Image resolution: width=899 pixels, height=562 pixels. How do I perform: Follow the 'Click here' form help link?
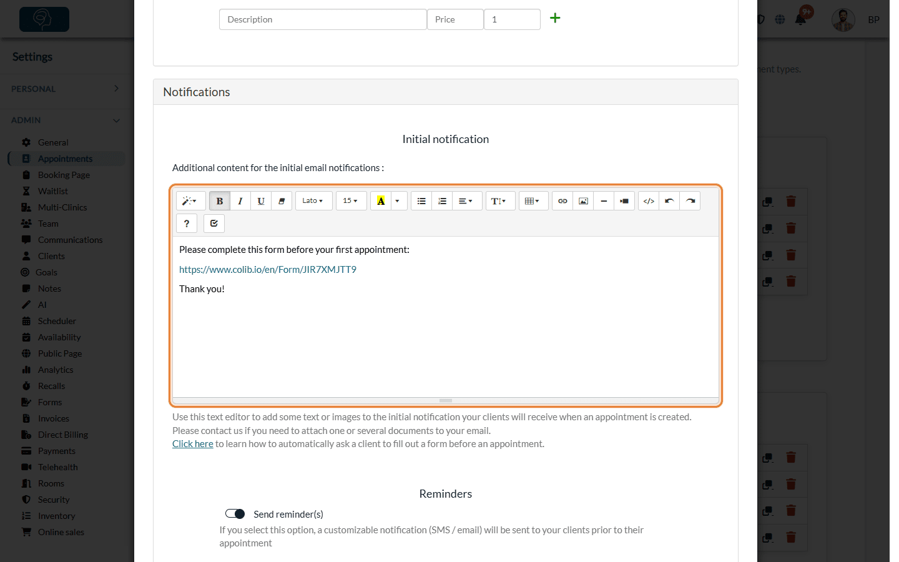[193, 444]
